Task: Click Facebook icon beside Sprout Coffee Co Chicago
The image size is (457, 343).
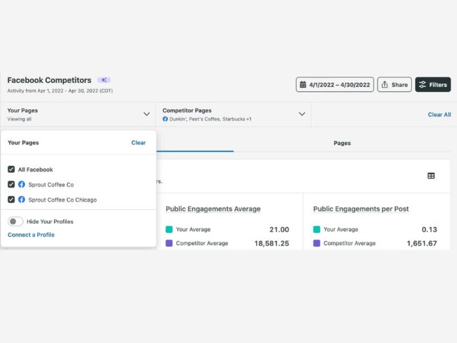Action: tap(22, 199)
